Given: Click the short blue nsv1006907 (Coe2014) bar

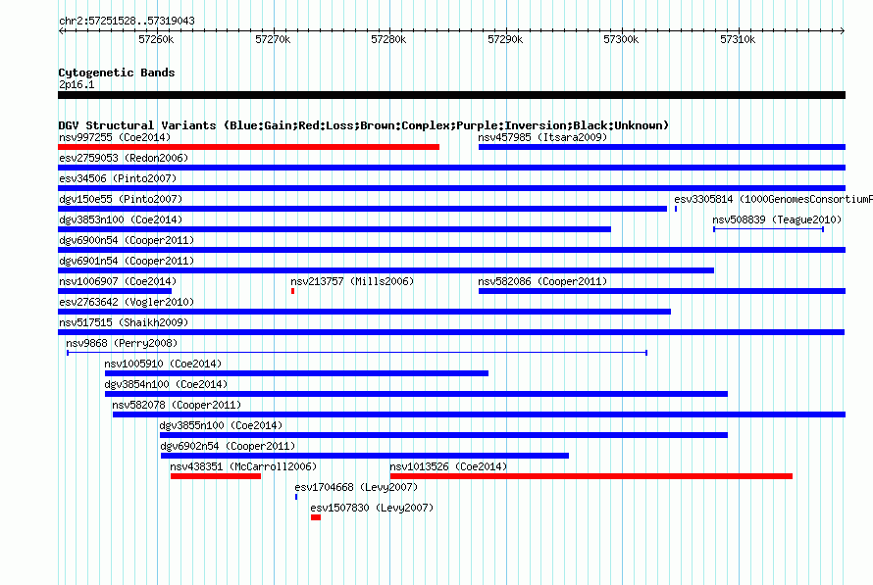Looking at the screenshot, I should (x=115, y=291).
